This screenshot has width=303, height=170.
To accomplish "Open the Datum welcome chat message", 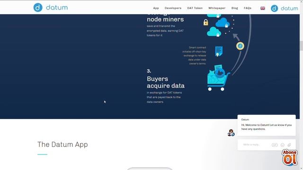I will [267, 125].
